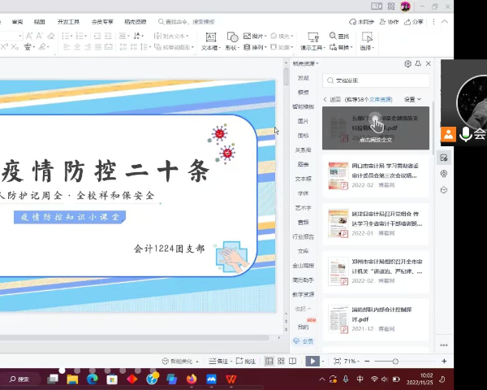Click the zoom slider handle
The width and height of the screenshot is (487, 390).
395,362
